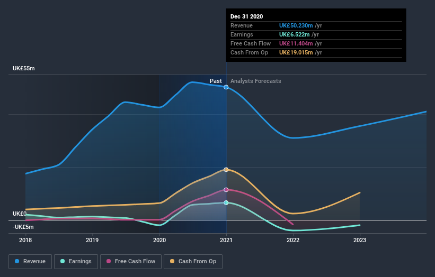Image resolution: width=435 pixels, height=277 pixels.
Task: Click the orange Cash From Op data point at 2021
Action: point(226,170)
